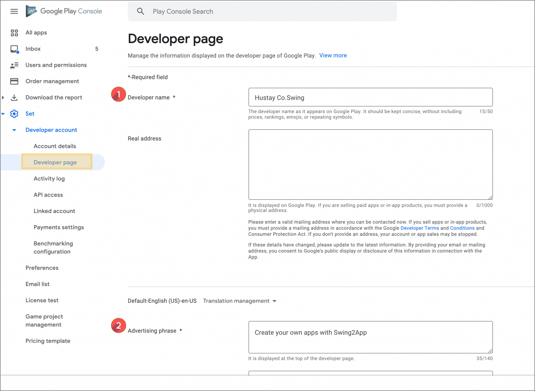Click the search magnifier icon
The image size is (535, 391).
point(141,11)
